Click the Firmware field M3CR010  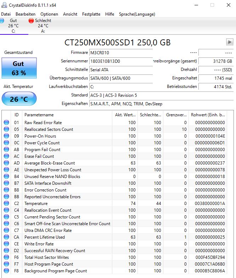121,52
